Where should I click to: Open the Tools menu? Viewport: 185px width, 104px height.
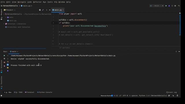(50, 2)
